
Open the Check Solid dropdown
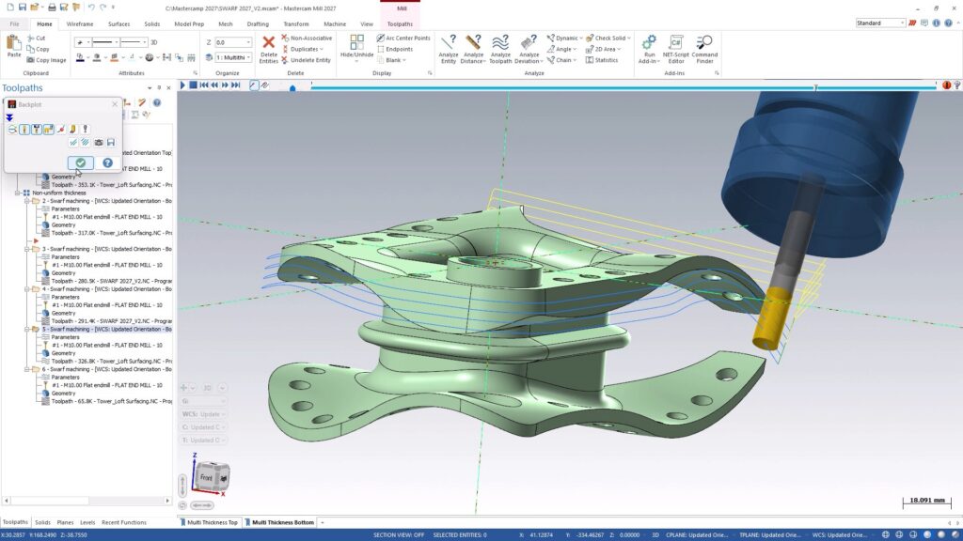(608, 38)
